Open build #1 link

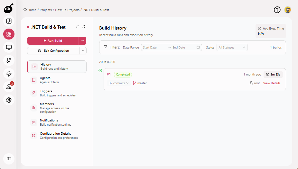(x=109, y=74)
